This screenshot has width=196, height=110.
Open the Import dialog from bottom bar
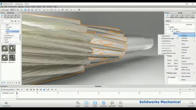point(78,104)
